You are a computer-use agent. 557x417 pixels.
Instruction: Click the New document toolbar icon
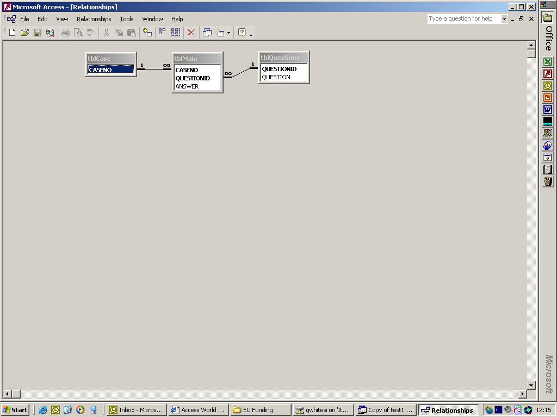pyautogui.click(x=12, y=33)
